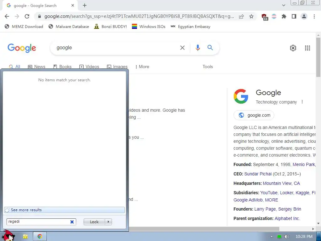The image size is (321, 241).
Task: Open the Egyptian Embassy bookmark
Action: pos(190,26)
